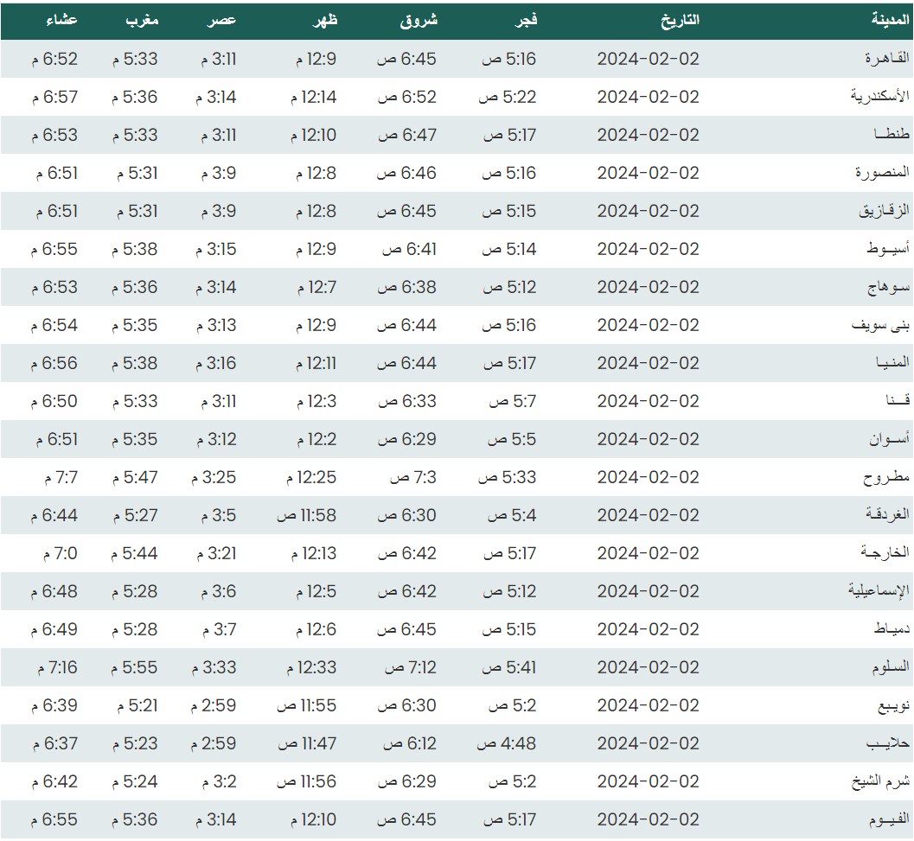This screenshot has width=914, height=841.
Task: Select the شرم الشيخ city name cell
Action: pos(880,781)
